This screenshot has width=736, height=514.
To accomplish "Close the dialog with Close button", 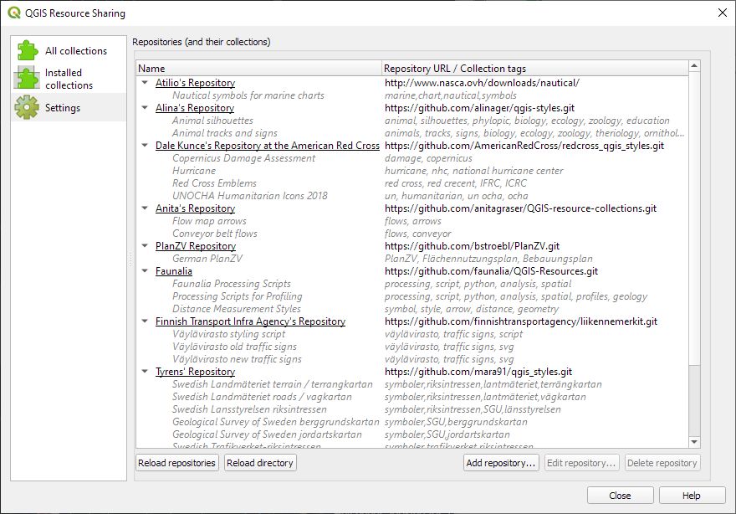I will coord(620,496).
